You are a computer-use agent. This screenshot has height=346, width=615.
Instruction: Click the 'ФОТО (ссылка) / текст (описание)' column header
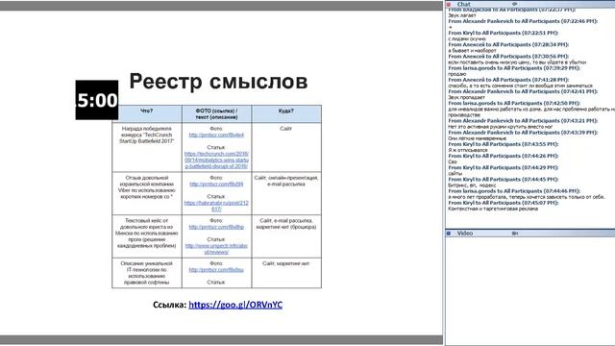(216, 113)
